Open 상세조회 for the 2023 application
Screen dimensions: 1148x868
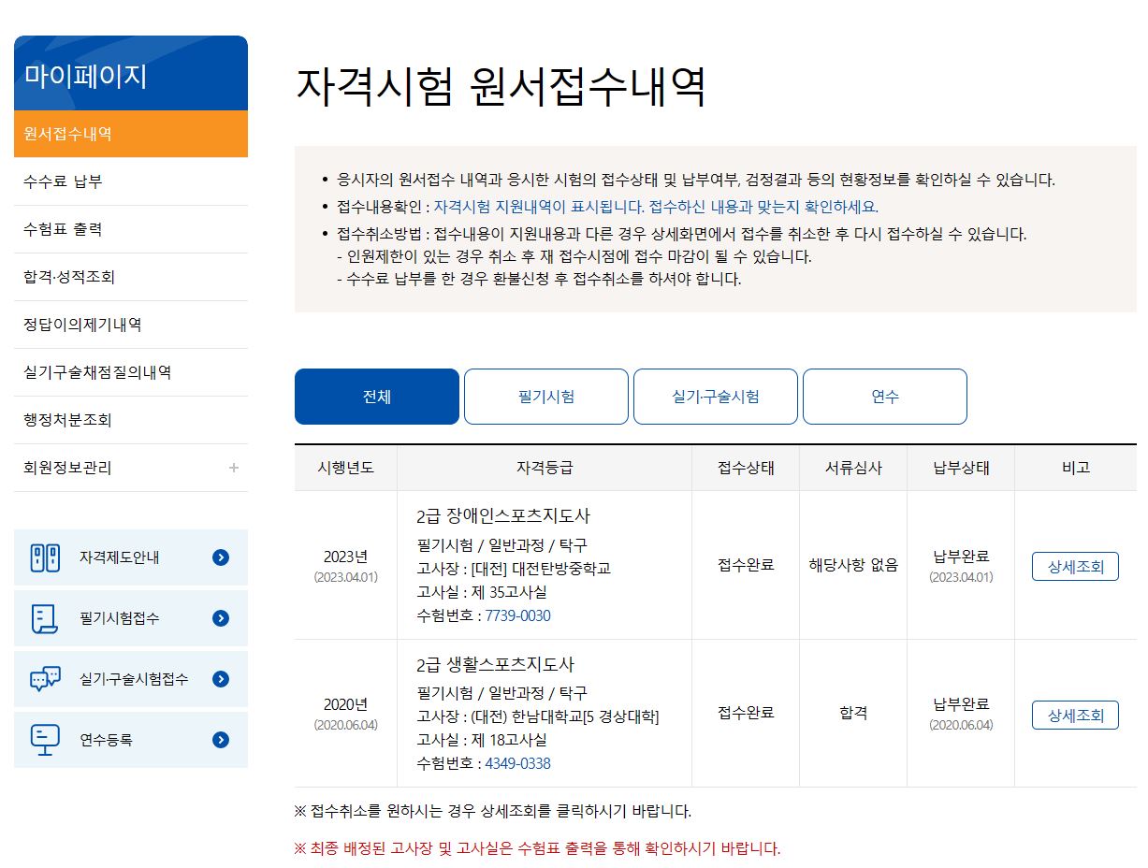[x=1075, y=566]
